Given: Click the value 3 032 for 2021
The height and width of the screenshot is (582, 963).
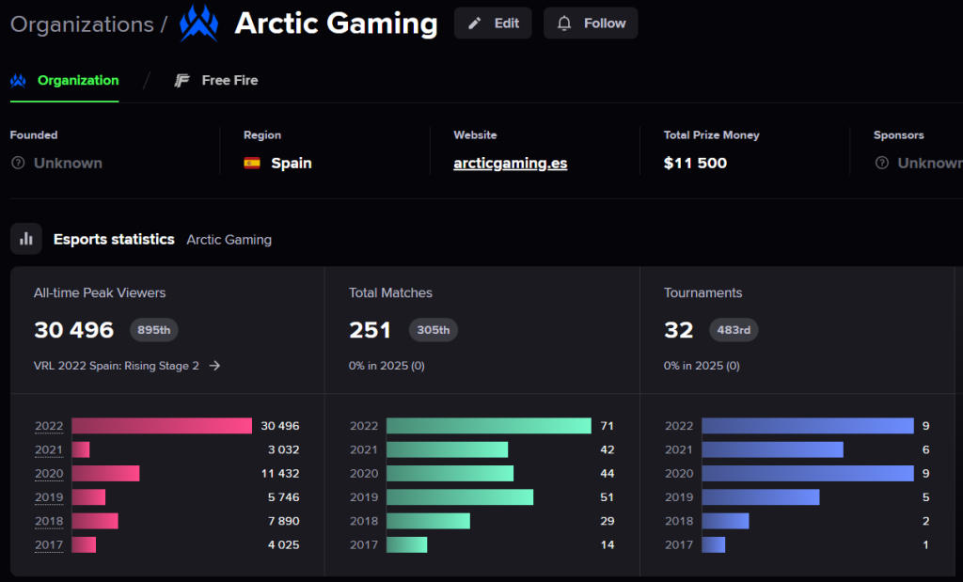Looking at the screenshot, I should click(x=283, y=449).
